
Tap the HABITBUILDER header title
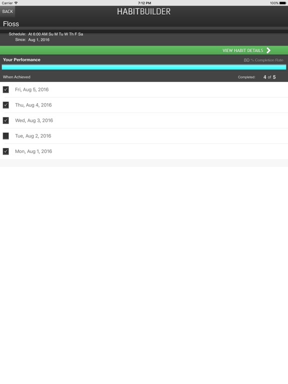click(x=144, y=11)
